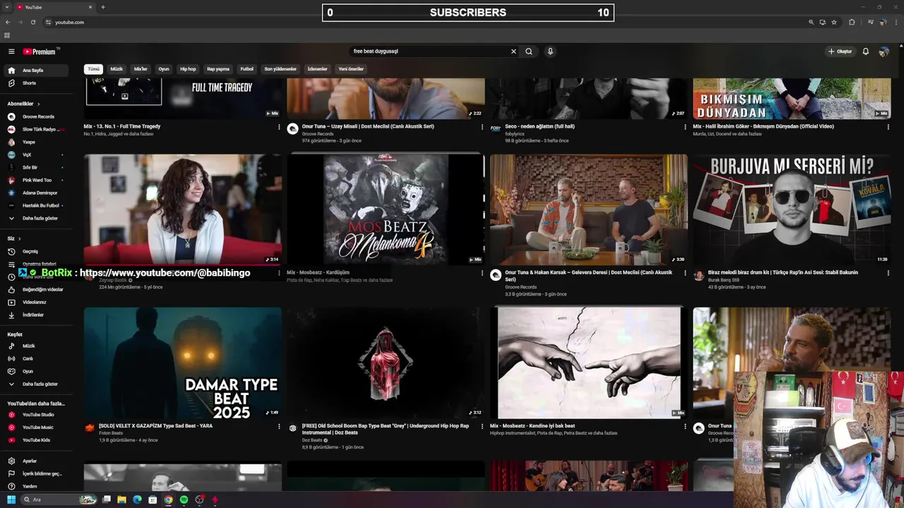This screenshot has height=508, width=904.
Task: Open İçerik bildirme geçmişi
Action: 37,473
